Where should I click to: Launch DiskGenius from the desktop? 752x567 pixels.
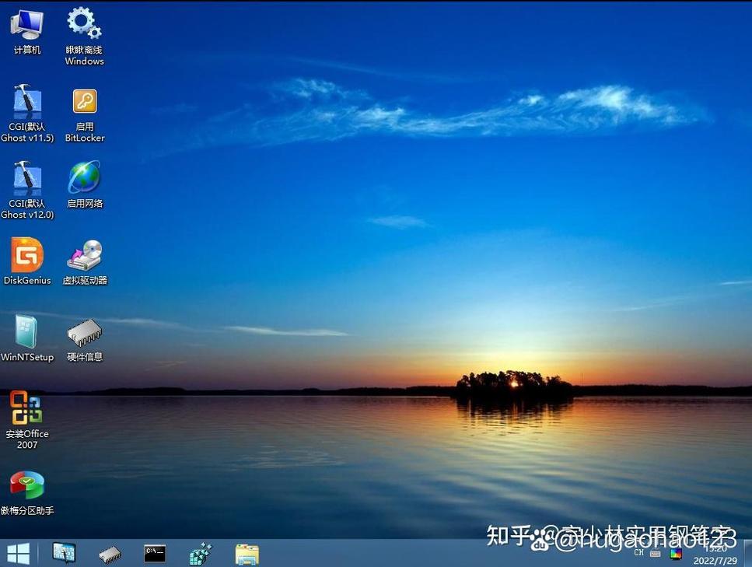(27, 261)
